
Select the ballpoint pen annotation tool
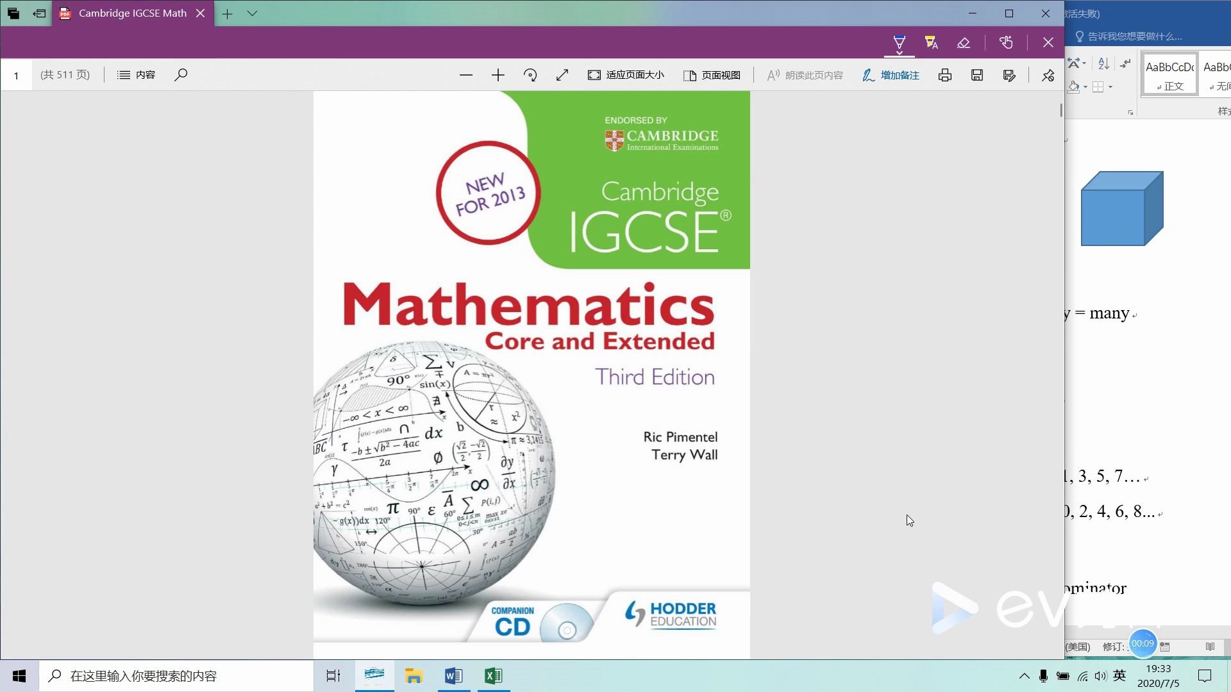[x=900, y=43]
